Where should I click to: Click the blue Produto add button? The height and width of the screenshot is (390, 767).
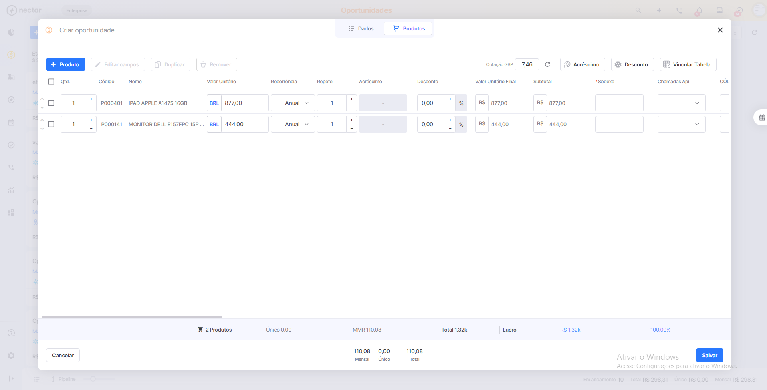tap(66, 64)
